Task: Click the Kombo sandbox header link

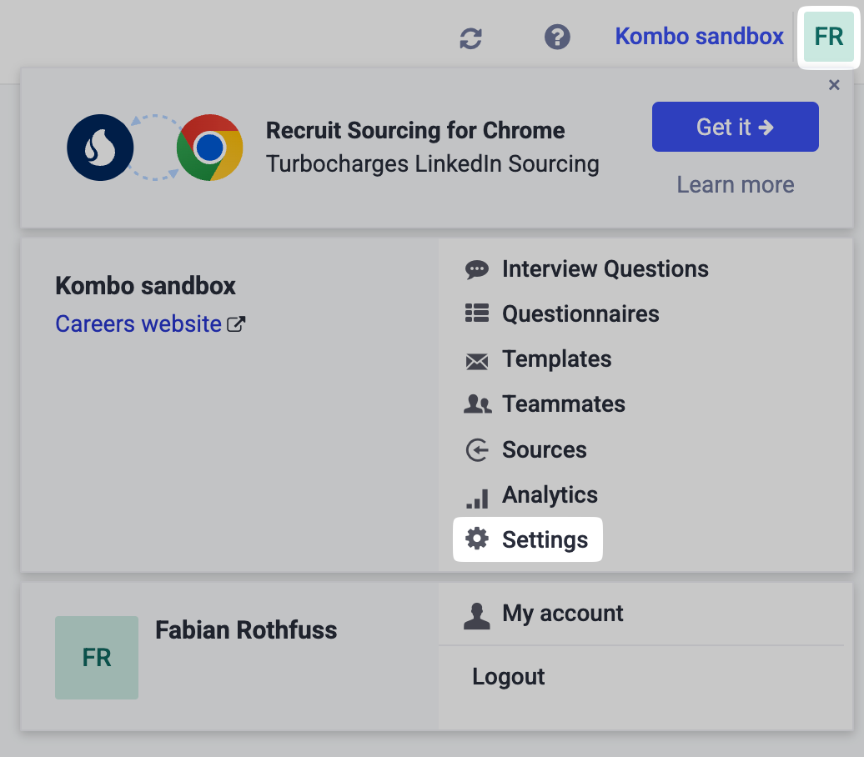Action: pos(699,37)
